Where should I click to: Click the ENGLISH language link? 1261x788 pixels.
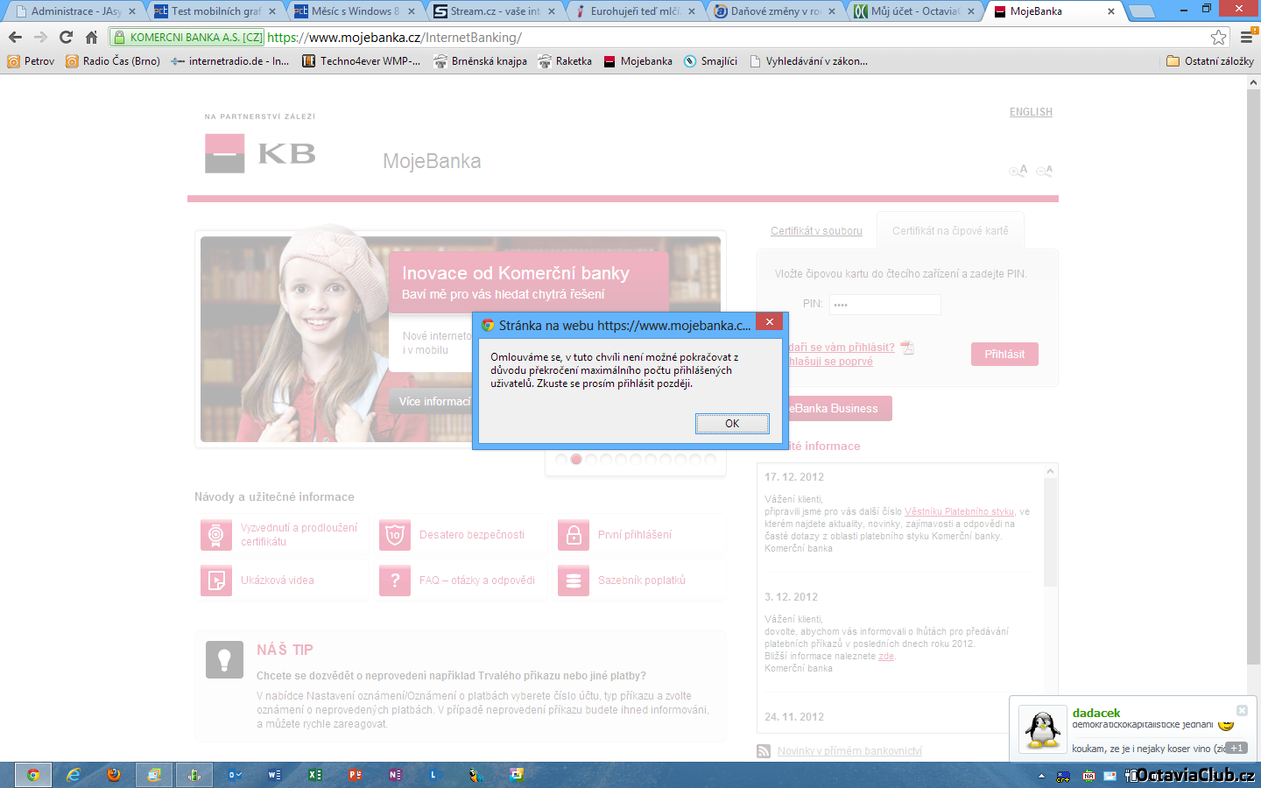tap(1031, 112)
